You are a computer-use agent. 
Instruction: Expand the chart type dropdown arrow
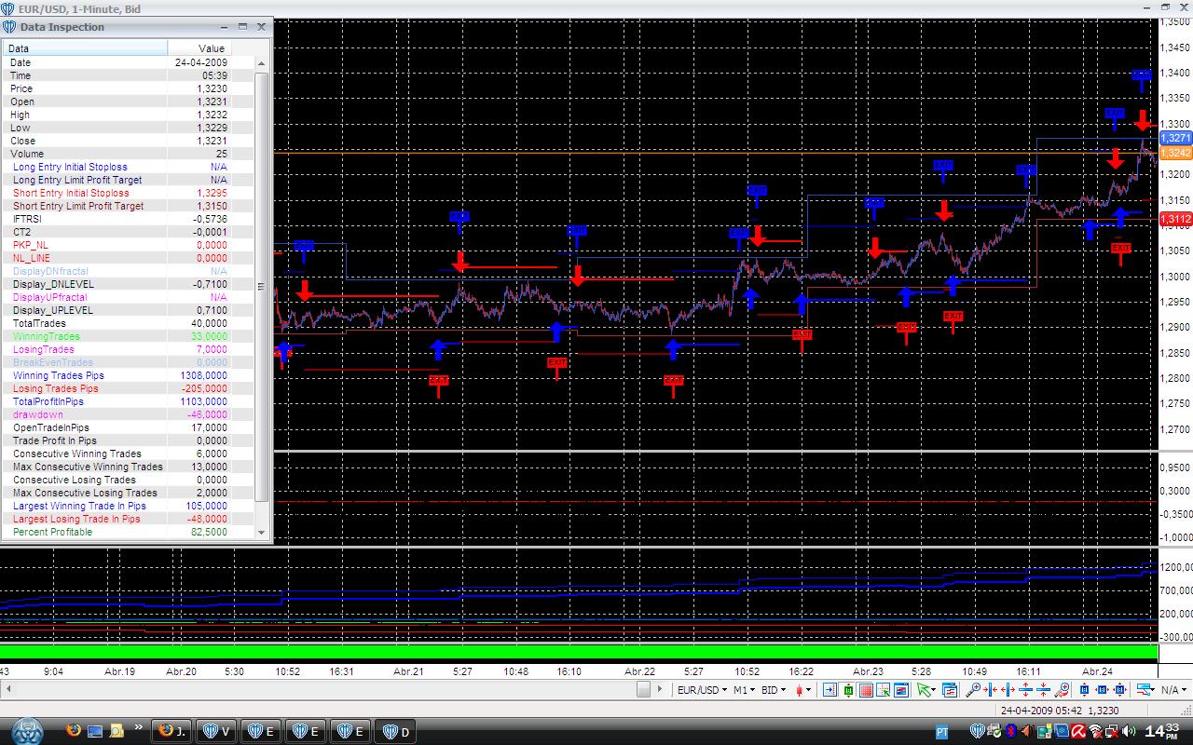tap(808, 690)
